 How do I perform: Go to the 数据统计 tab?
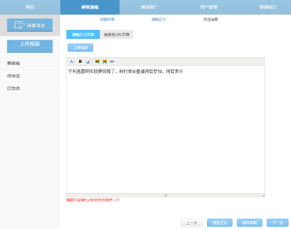[268, 7]
